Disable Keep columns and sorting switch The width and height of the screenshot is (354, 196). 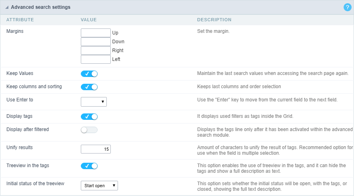89,87
